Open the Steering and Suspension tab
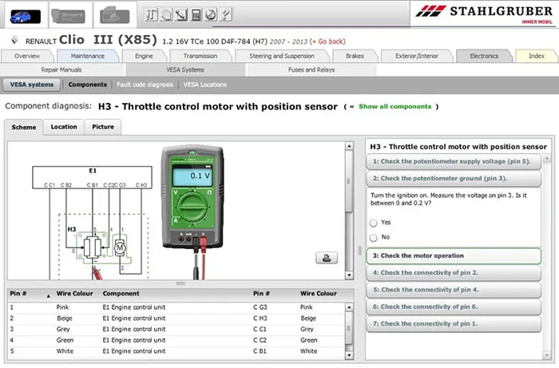Viewport: 559px width, 368px height. pyautogui.click(x=282, y=57)
